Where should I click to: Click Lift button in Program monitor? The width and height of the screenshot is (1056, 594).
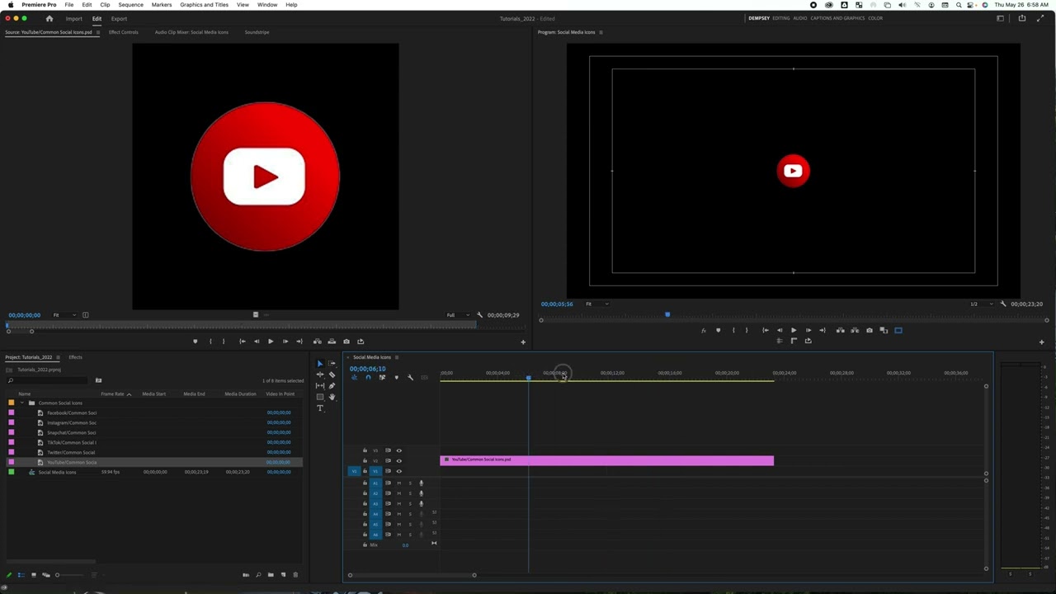(841, 330)
